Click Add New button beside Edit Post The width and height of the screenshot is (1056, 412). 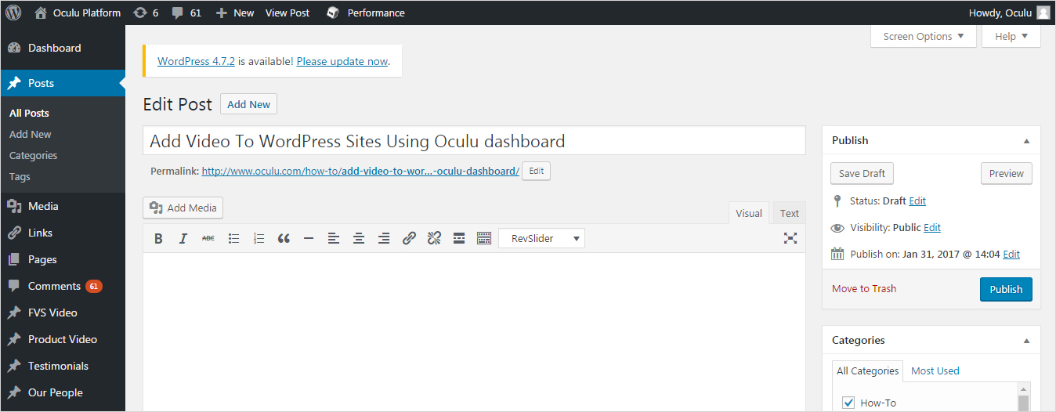(x=248, y=104)
